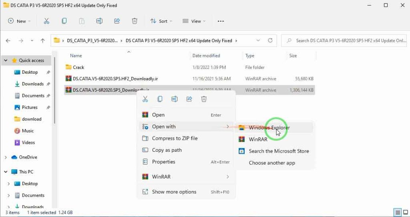
Task: Open the Sort dropdown menu
Action: coord(161,21)
